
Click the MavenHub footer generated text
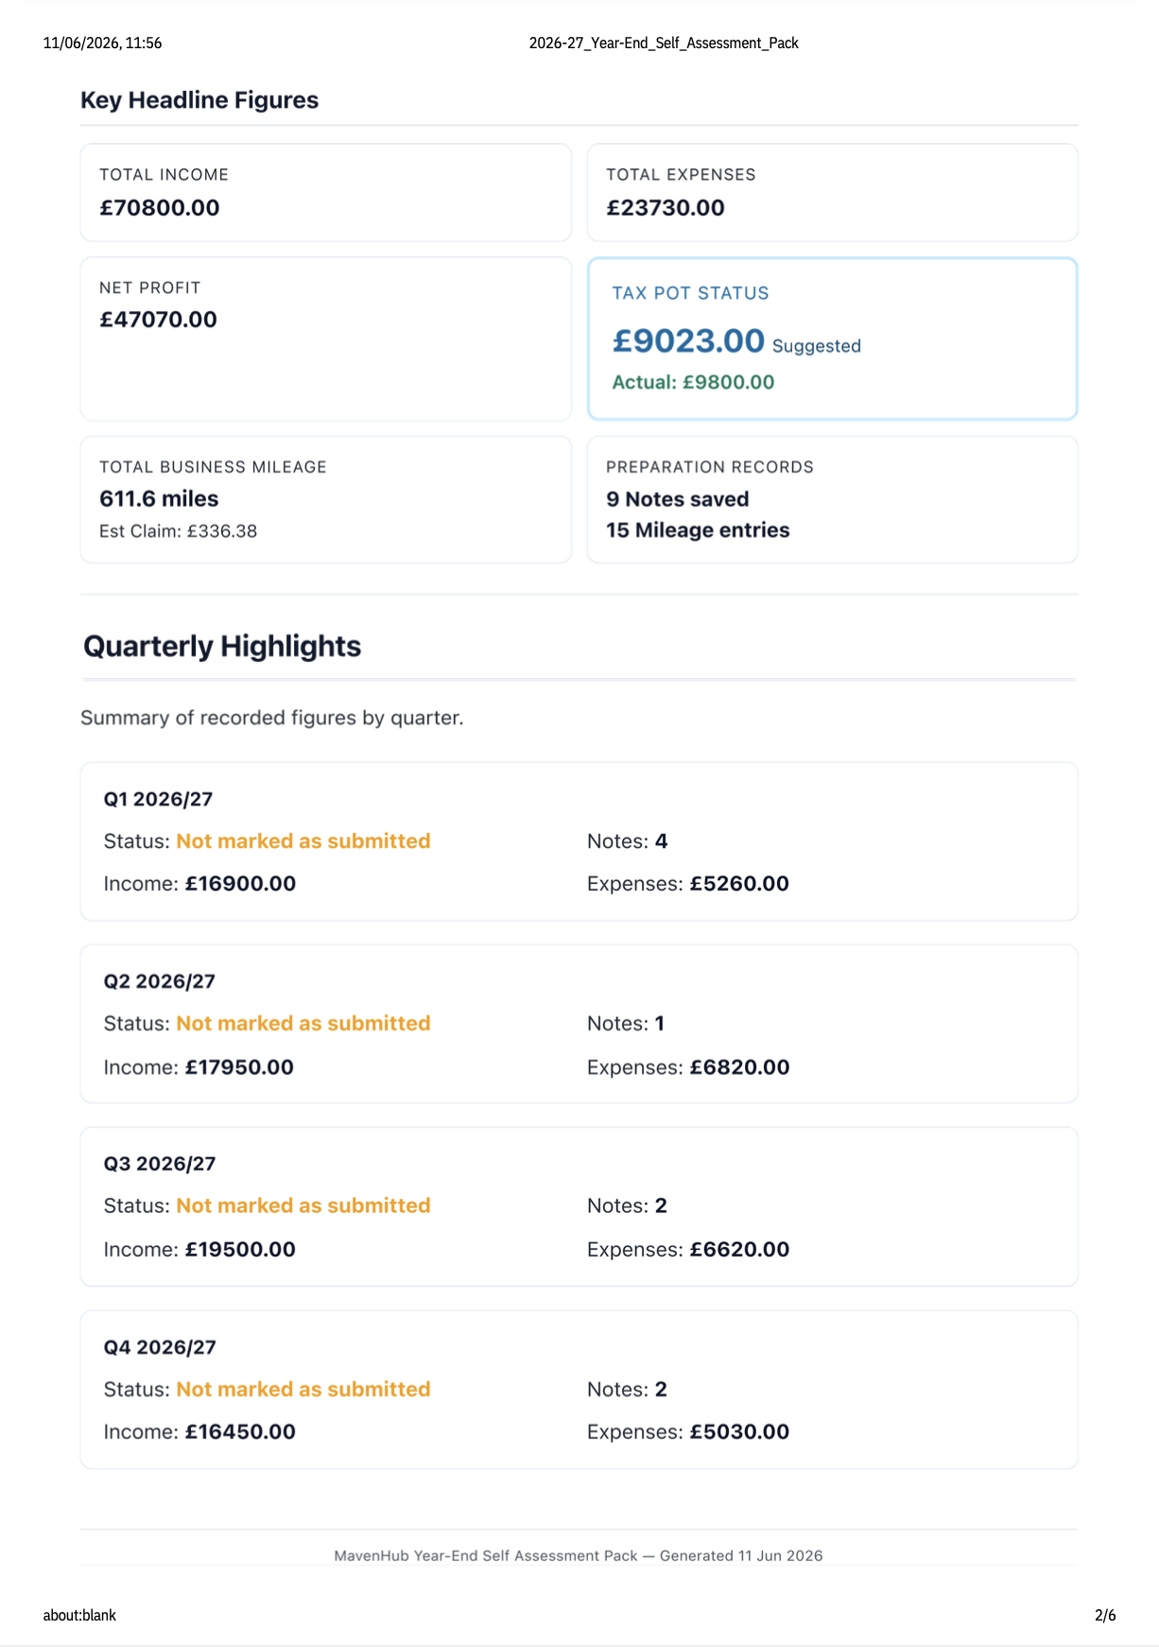pyautogui.click(x=579, y=1556)
